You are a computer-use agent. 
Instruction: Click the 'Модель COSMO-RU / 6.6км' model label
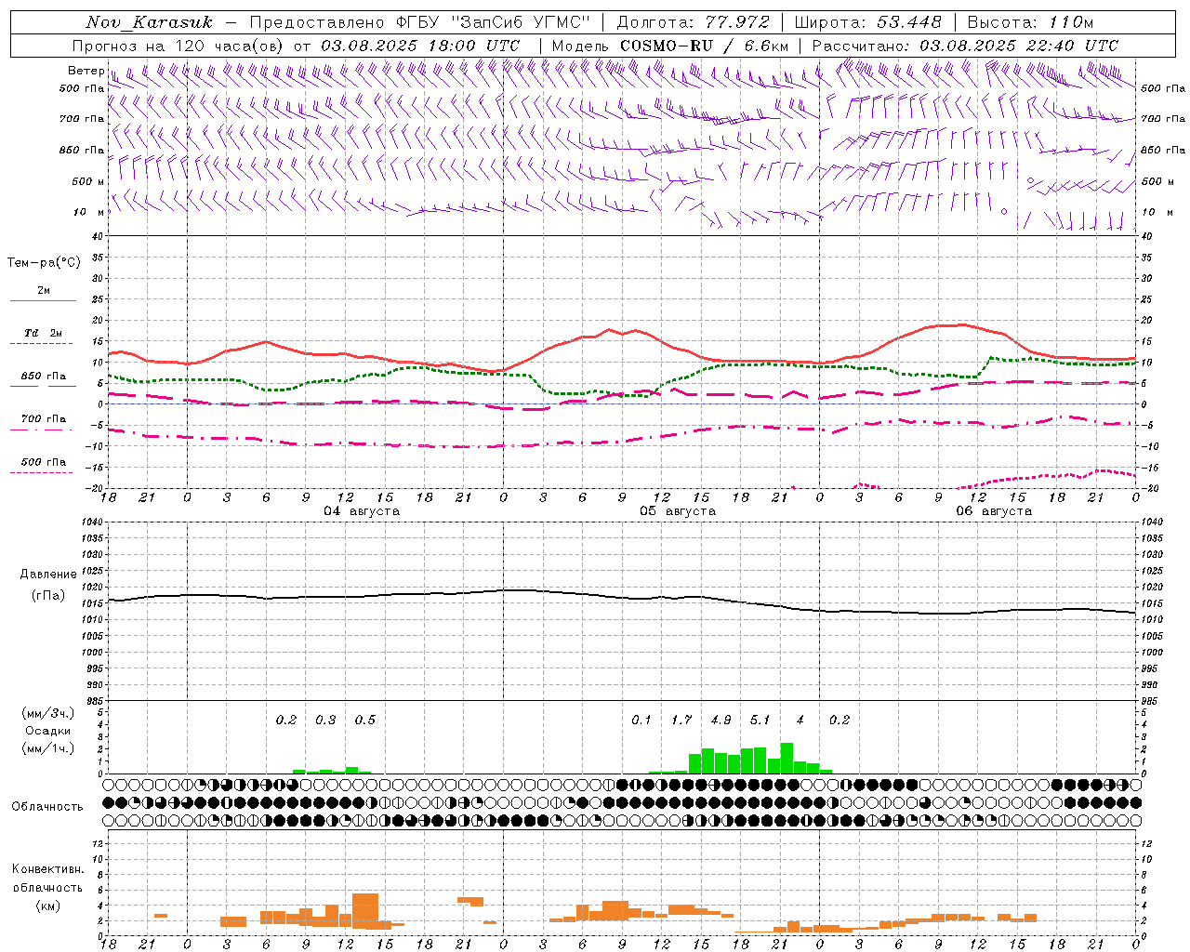tap(670, 46)
